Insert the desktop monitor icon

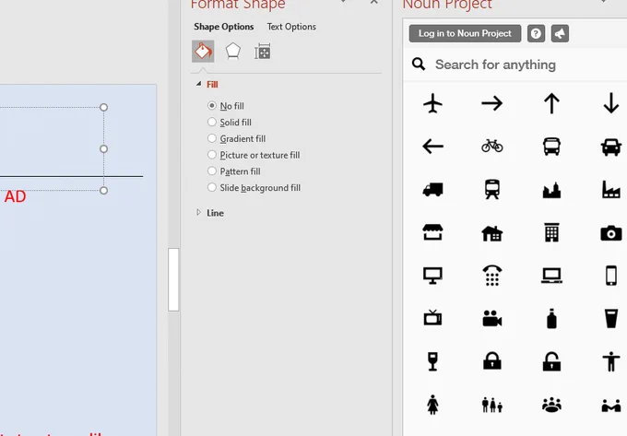[x=432, y=276]
